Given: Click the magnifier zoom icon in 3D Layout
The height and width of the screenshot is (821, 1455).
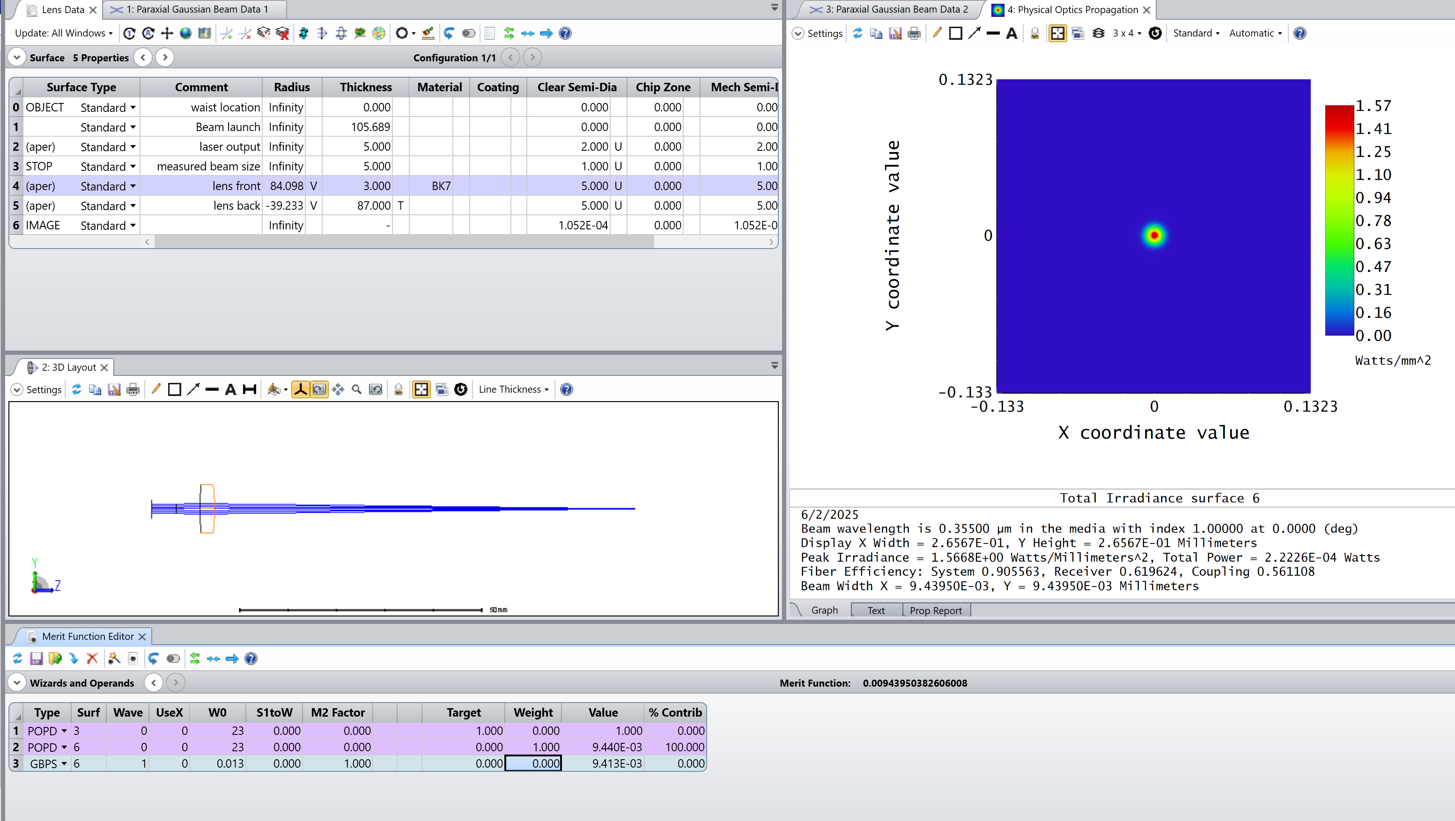Looking at the screenshot, I should click(x=356, y=389).
